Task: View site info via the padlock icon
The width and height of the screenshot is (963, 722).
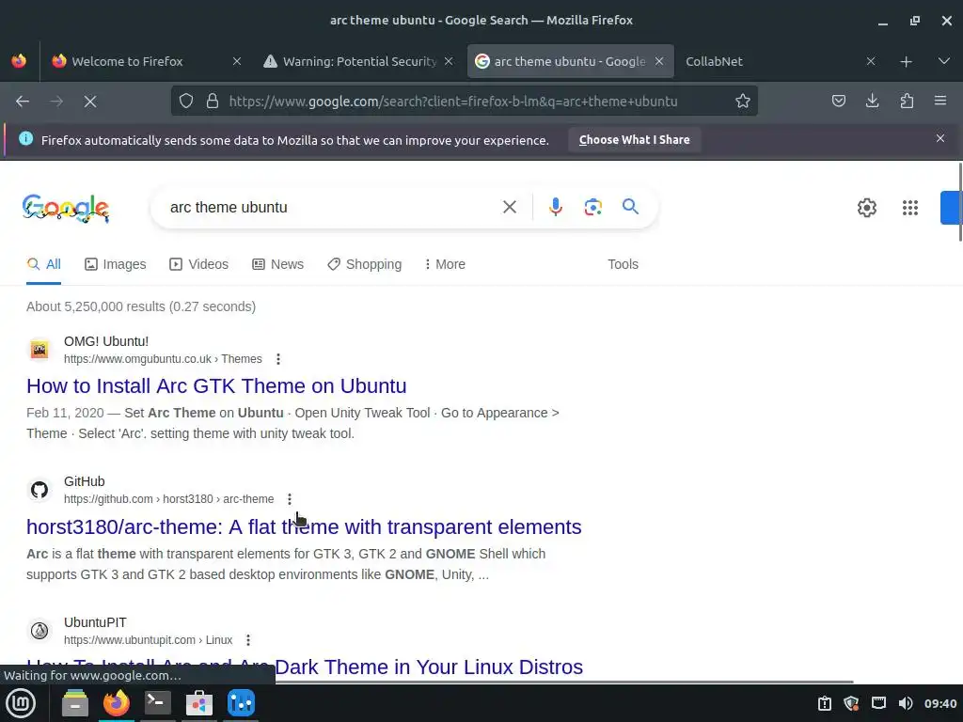Action: click(x=213, y=101)
